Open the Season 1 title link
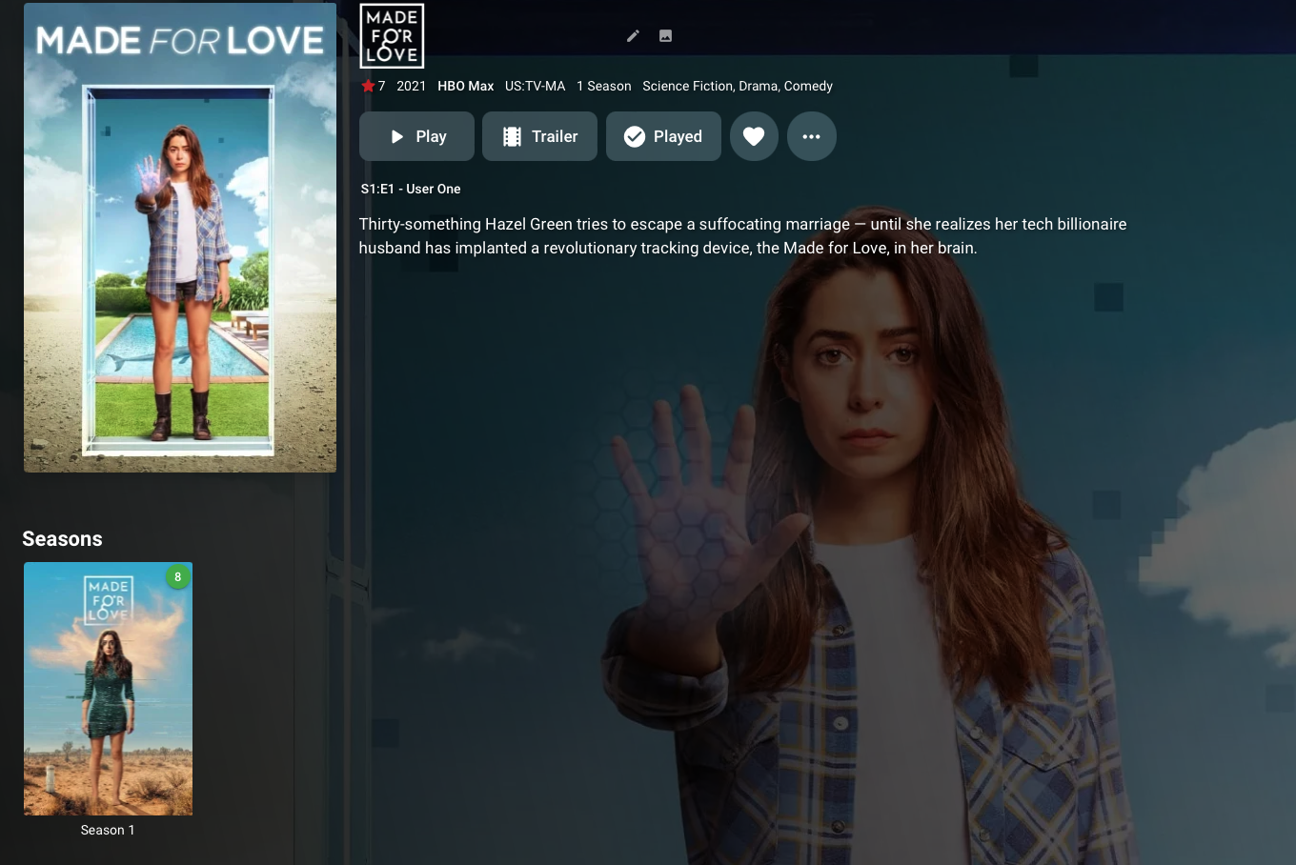Image resolution: width=1296 pixels, height=865 pixels. click(108, 831)
